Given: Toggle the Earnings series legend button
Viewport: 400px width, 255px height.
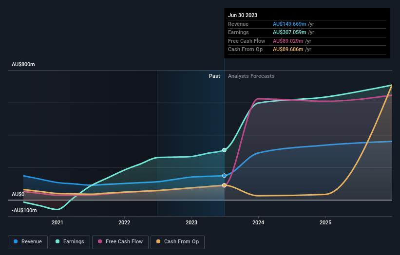Looking at the screenshot, I should [x=70, y=242].
